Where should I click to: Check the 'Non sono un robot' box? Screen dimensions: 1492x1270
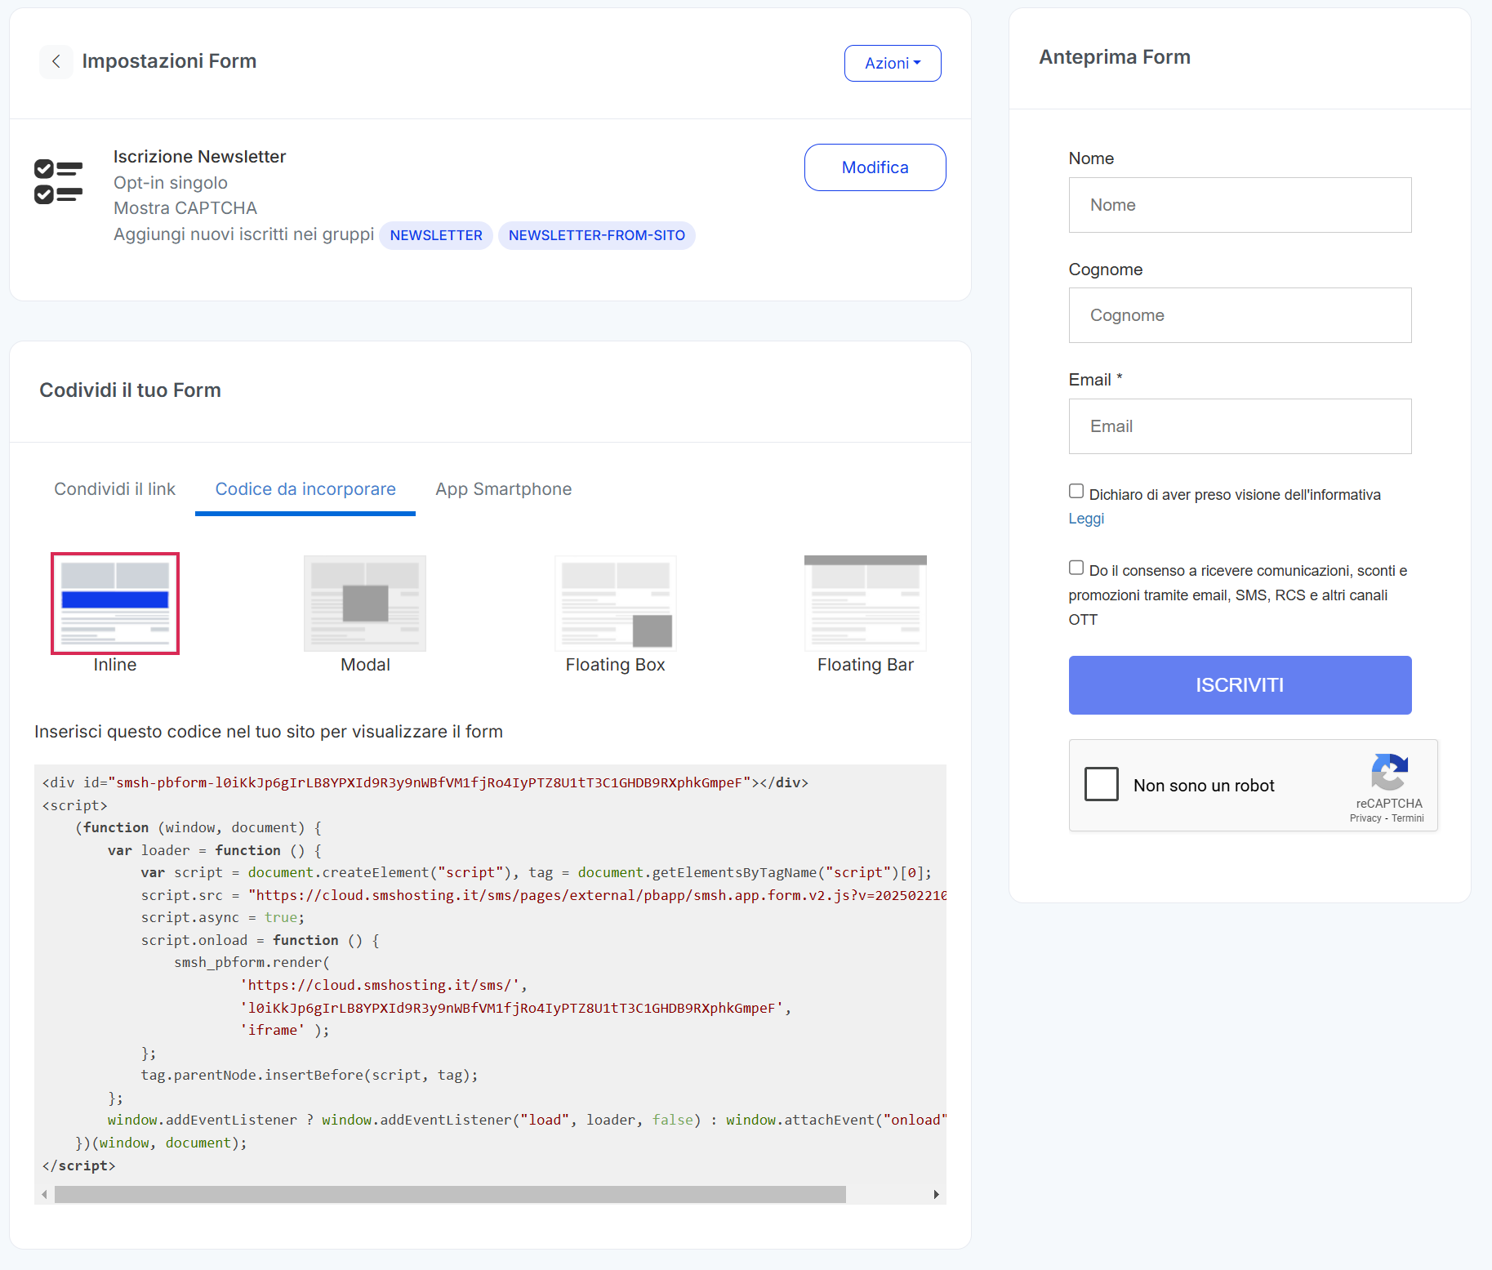[1101, 784]
